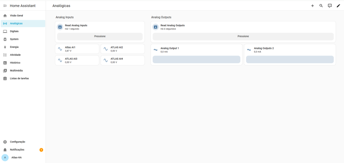Open search with the magnifier icon
The width and height of the screenshot is (344, 163).
(x=321, y=6)
